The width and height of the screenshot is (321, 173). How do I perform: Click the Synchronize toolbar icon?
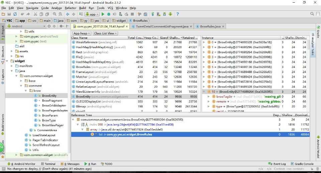(15, 14)
